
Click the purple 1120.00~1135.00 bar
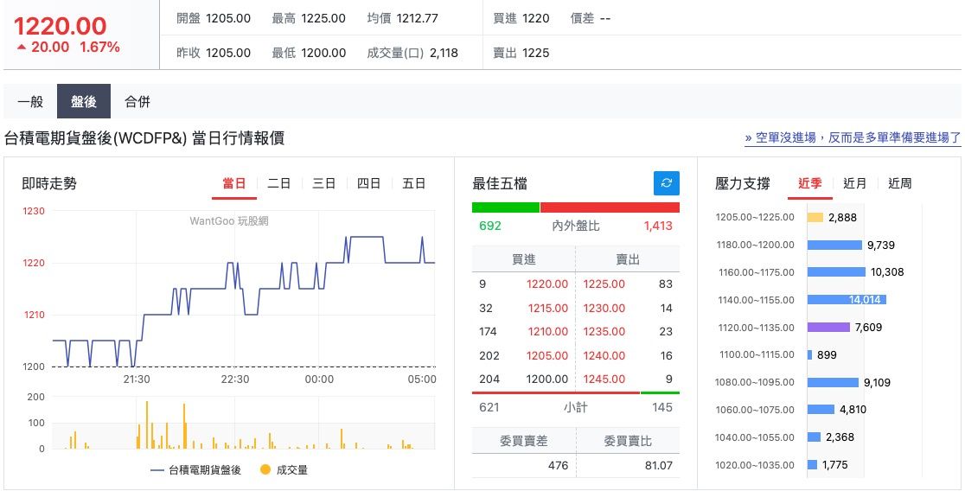pos(828,328)
